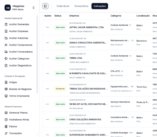The height and width of the screenshot is (137, 157).
Task: Click the Empresa column header
Action: 74,16
